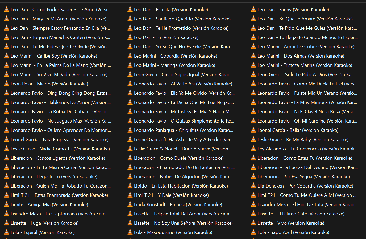The image size is (366, 239).
Task: Click icon of Libido - En Esta Habitacion
Action: coord(130,186)
